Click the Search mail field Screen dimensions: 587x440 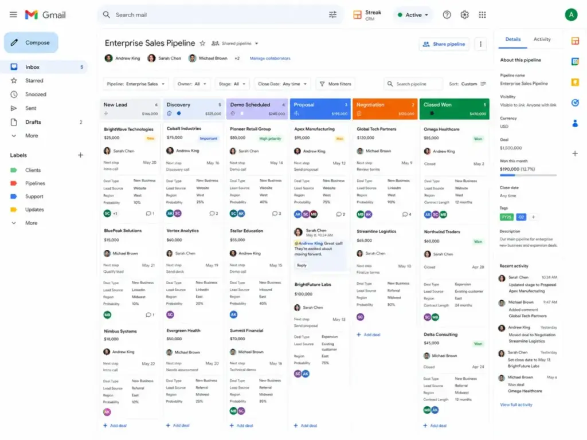pos(219,14)
